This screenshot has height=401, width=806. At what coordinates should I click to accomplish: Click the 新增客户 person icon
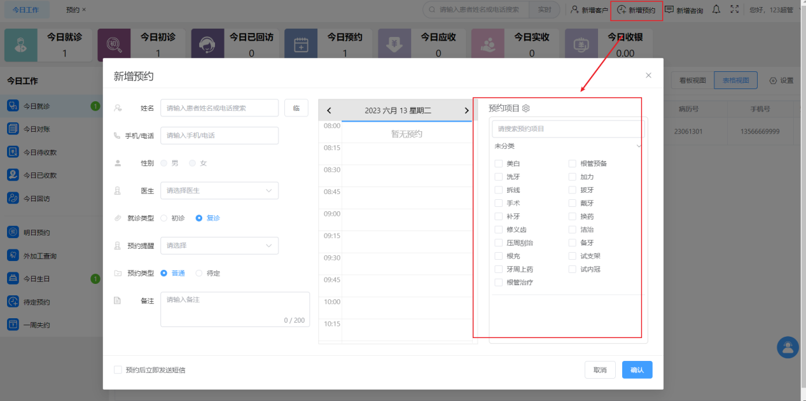click(x=574, y=10)
